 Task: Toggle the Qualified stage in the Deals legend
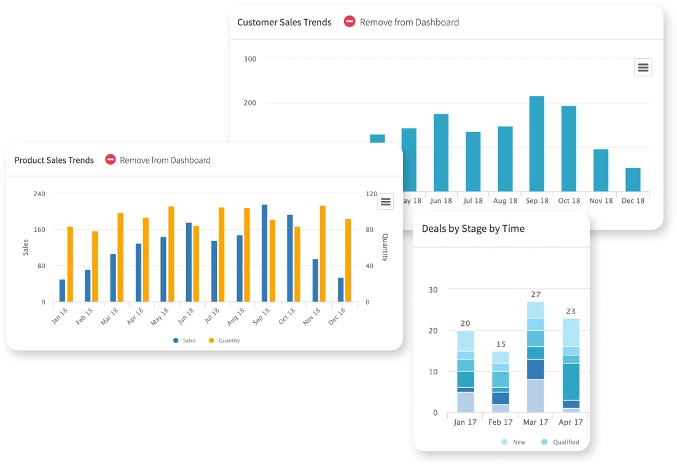click(560, 442)
